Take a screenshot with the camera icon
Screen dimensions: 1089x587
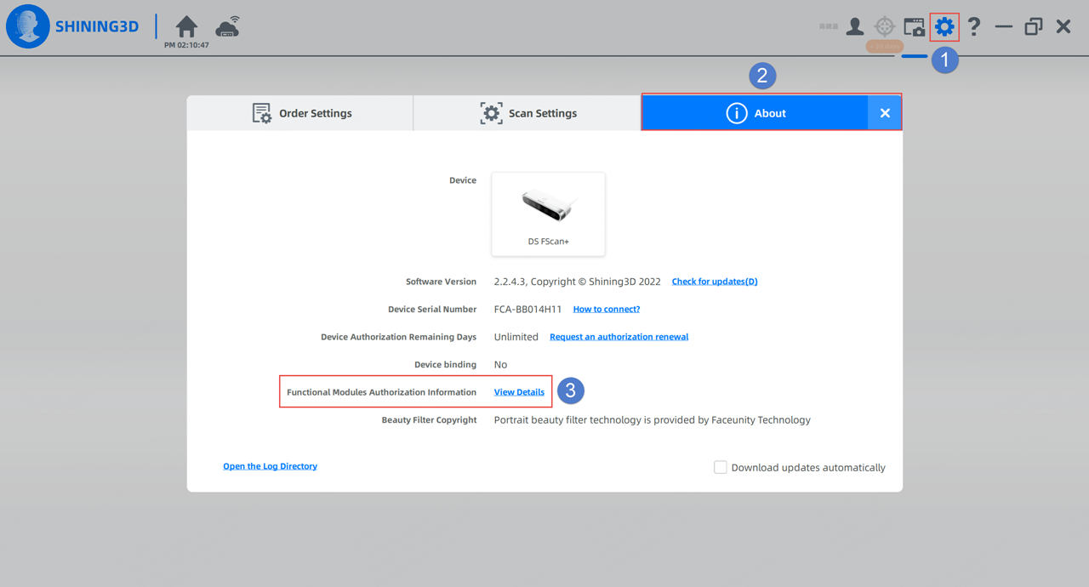tap(914, 27)
